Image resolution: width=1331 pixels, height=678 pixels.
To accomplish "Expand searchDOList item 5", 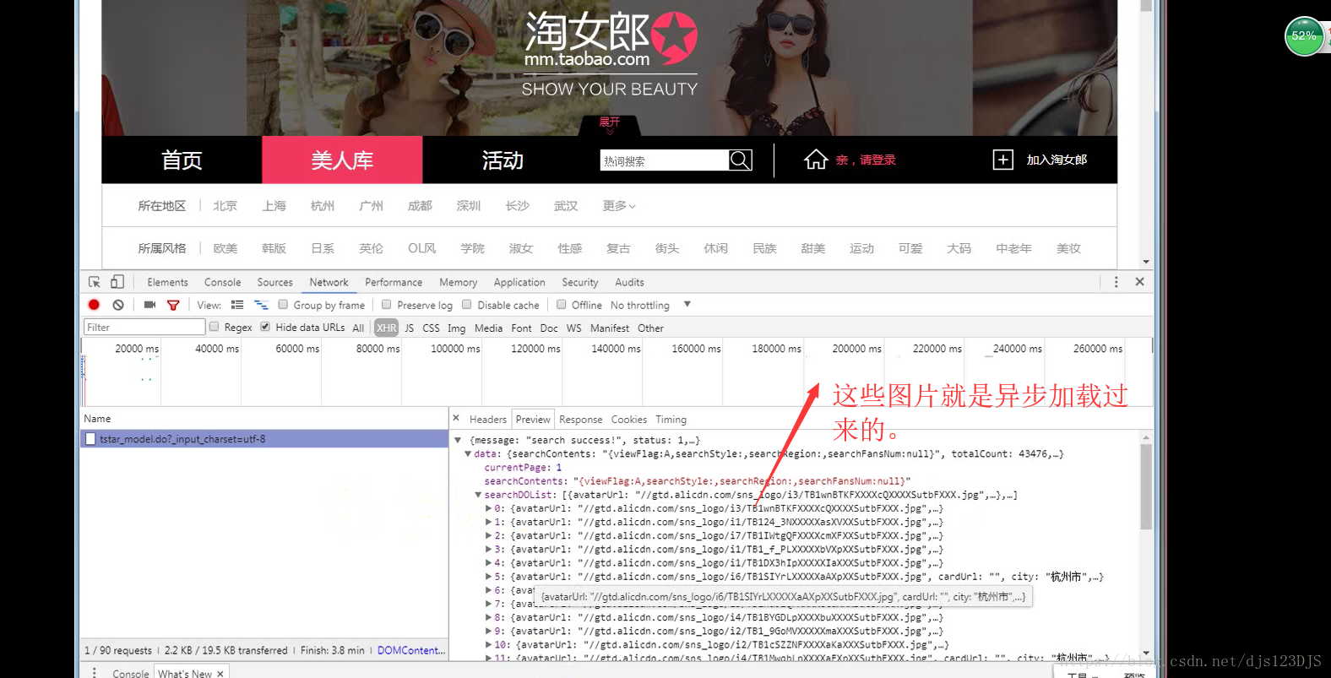I will point(488,577).
